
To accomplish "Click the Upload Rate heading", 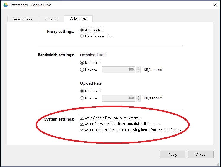I will click(91, 83).
